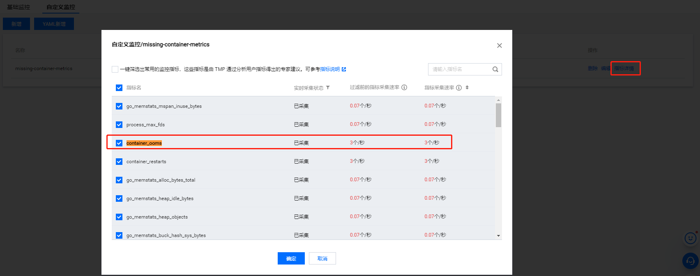Toggle the select-all checkbox in header row
Image resolution: width=700 pixels, height=276 pixels.
pyautogui.click(x=119, y=88)
